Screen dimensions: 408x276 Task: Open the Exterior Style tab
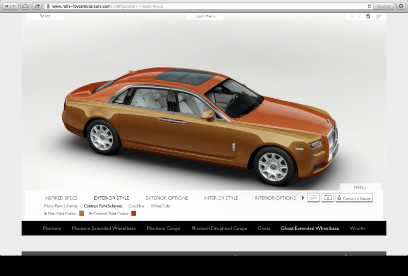click(x=112, y=198)
